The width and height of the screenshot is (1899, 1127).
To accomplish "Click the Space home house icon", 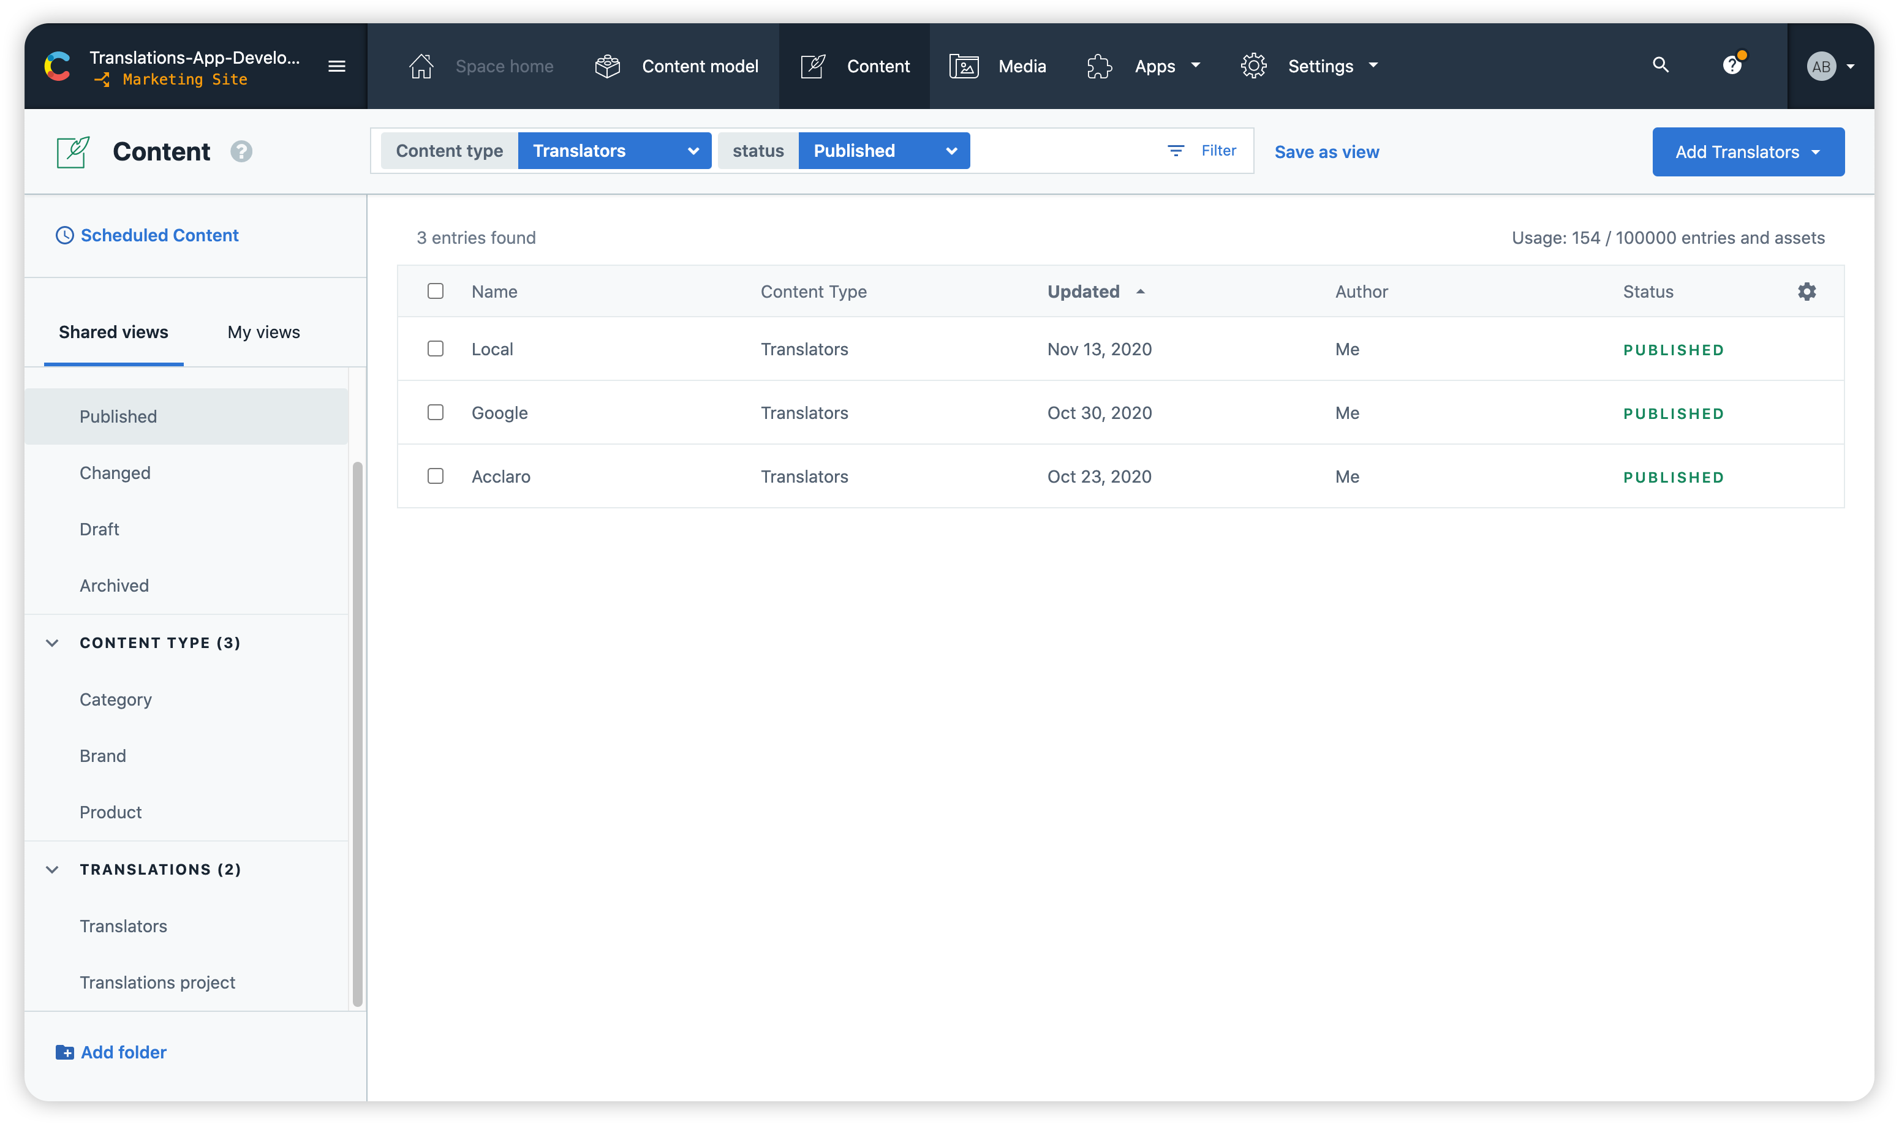I will pyautogui.click(x=421, y=67).
